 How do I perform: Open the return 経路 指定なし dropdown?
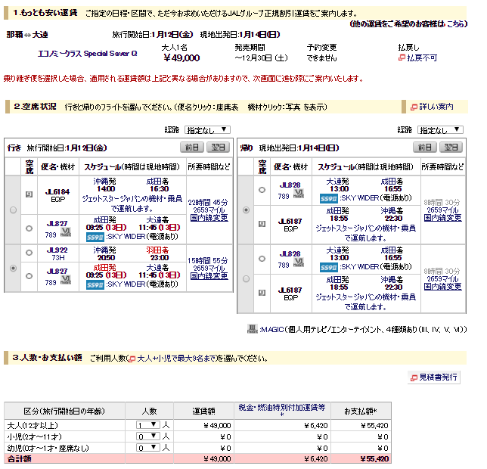pos(440,130)
